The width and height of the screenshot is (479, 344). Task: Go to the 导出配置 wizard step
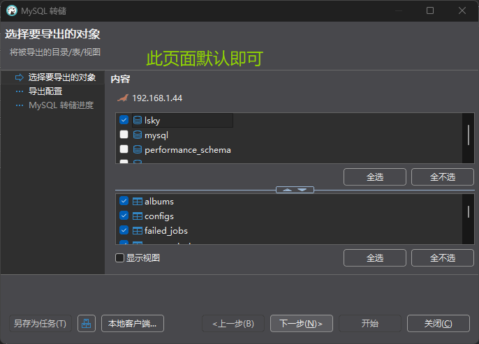point(45,91)
